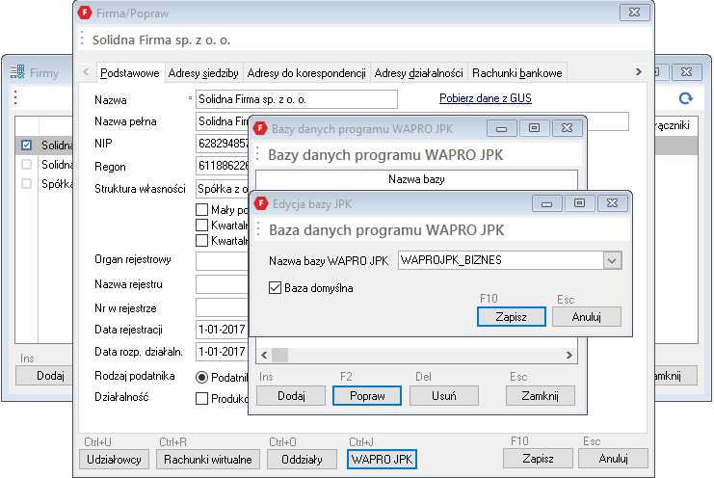Click the horizontal scrollbar left arrow in database list
The height and width of the screenshot is (478, 714).
tap(264, 355)
